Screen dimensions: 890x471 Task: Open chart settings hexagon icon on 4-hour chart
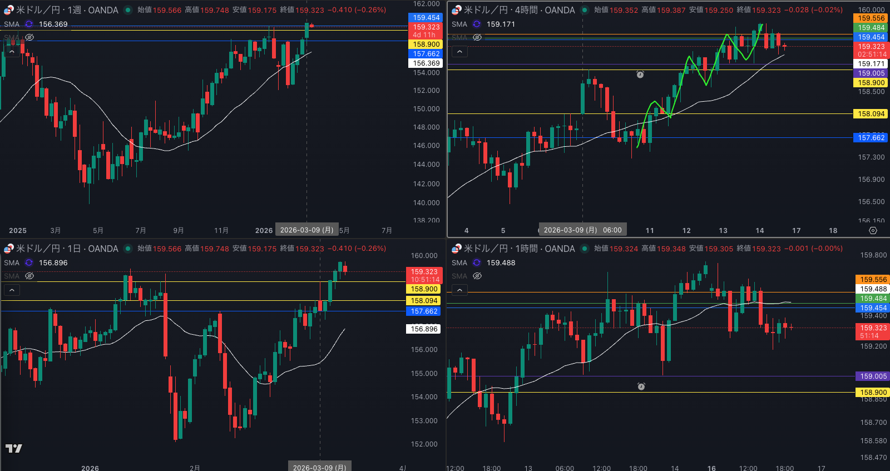point(873,230)
